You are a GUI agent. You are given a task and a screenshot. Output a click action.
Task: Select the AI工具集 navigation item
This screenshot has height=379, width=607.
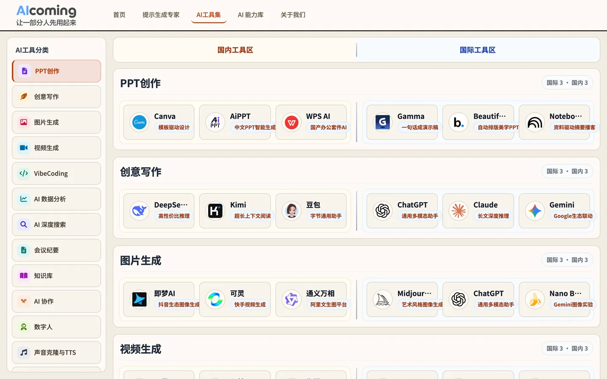coord(209,15)
